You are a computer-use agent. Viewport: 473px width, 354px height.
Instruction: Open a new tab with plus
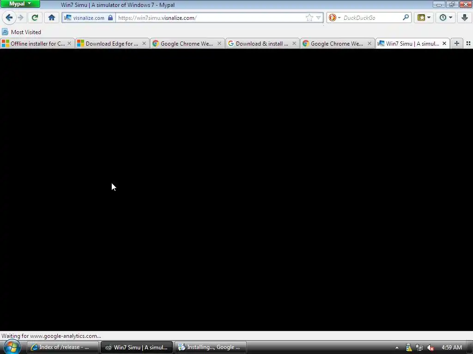[x=457, y=44]
